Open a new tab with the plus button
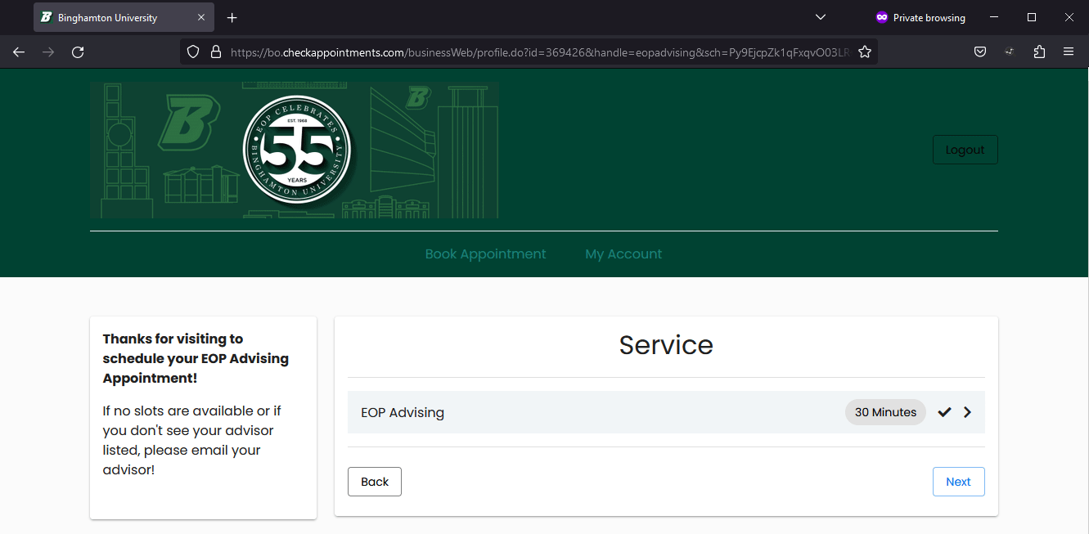1089x534 pixels. coord(232,18)
